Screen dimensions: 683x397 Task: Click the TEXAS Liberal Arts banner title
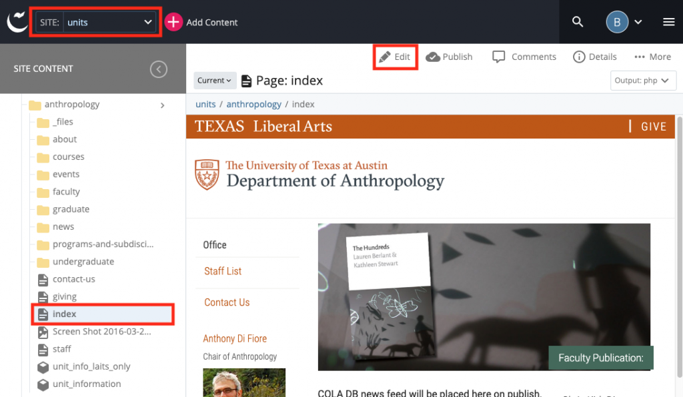coord(263,127)
